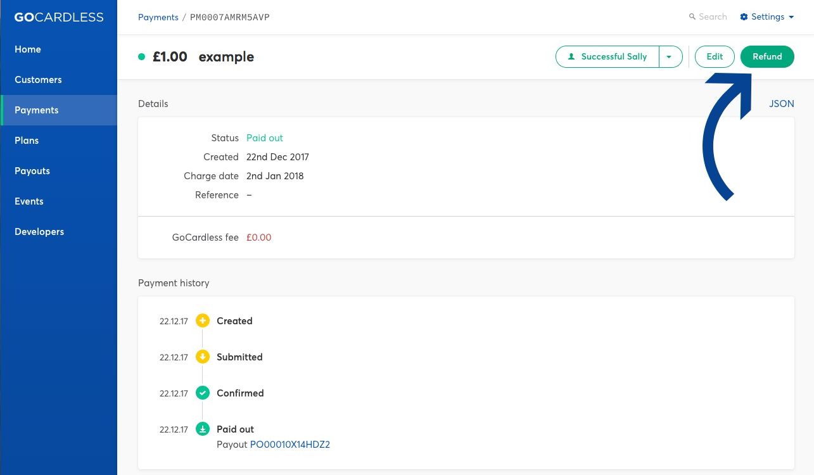Open the Plans section
This screenshot has width=814, height=475.
click(58, 141)
